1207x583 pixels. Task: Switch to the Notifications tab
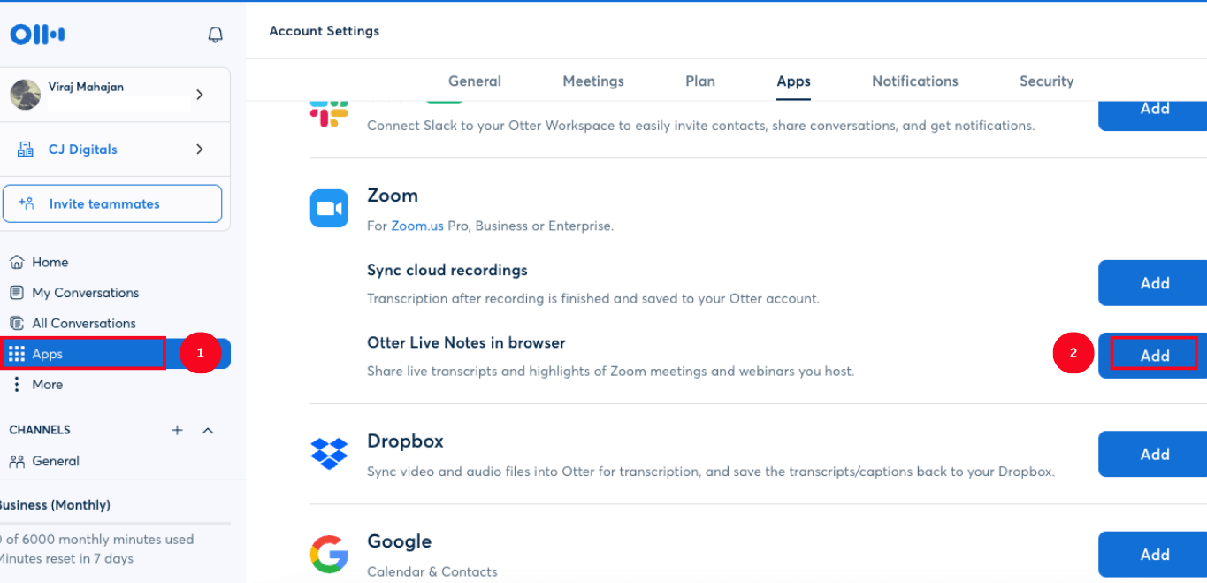pos(915,81)
